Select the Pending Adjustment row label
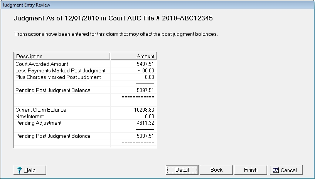Viewport: 315px width, 179px height. click(39, 123)
